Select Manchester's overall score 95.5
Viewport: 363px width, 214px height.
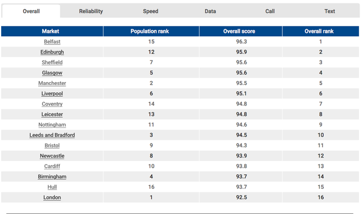pos(241,83)
